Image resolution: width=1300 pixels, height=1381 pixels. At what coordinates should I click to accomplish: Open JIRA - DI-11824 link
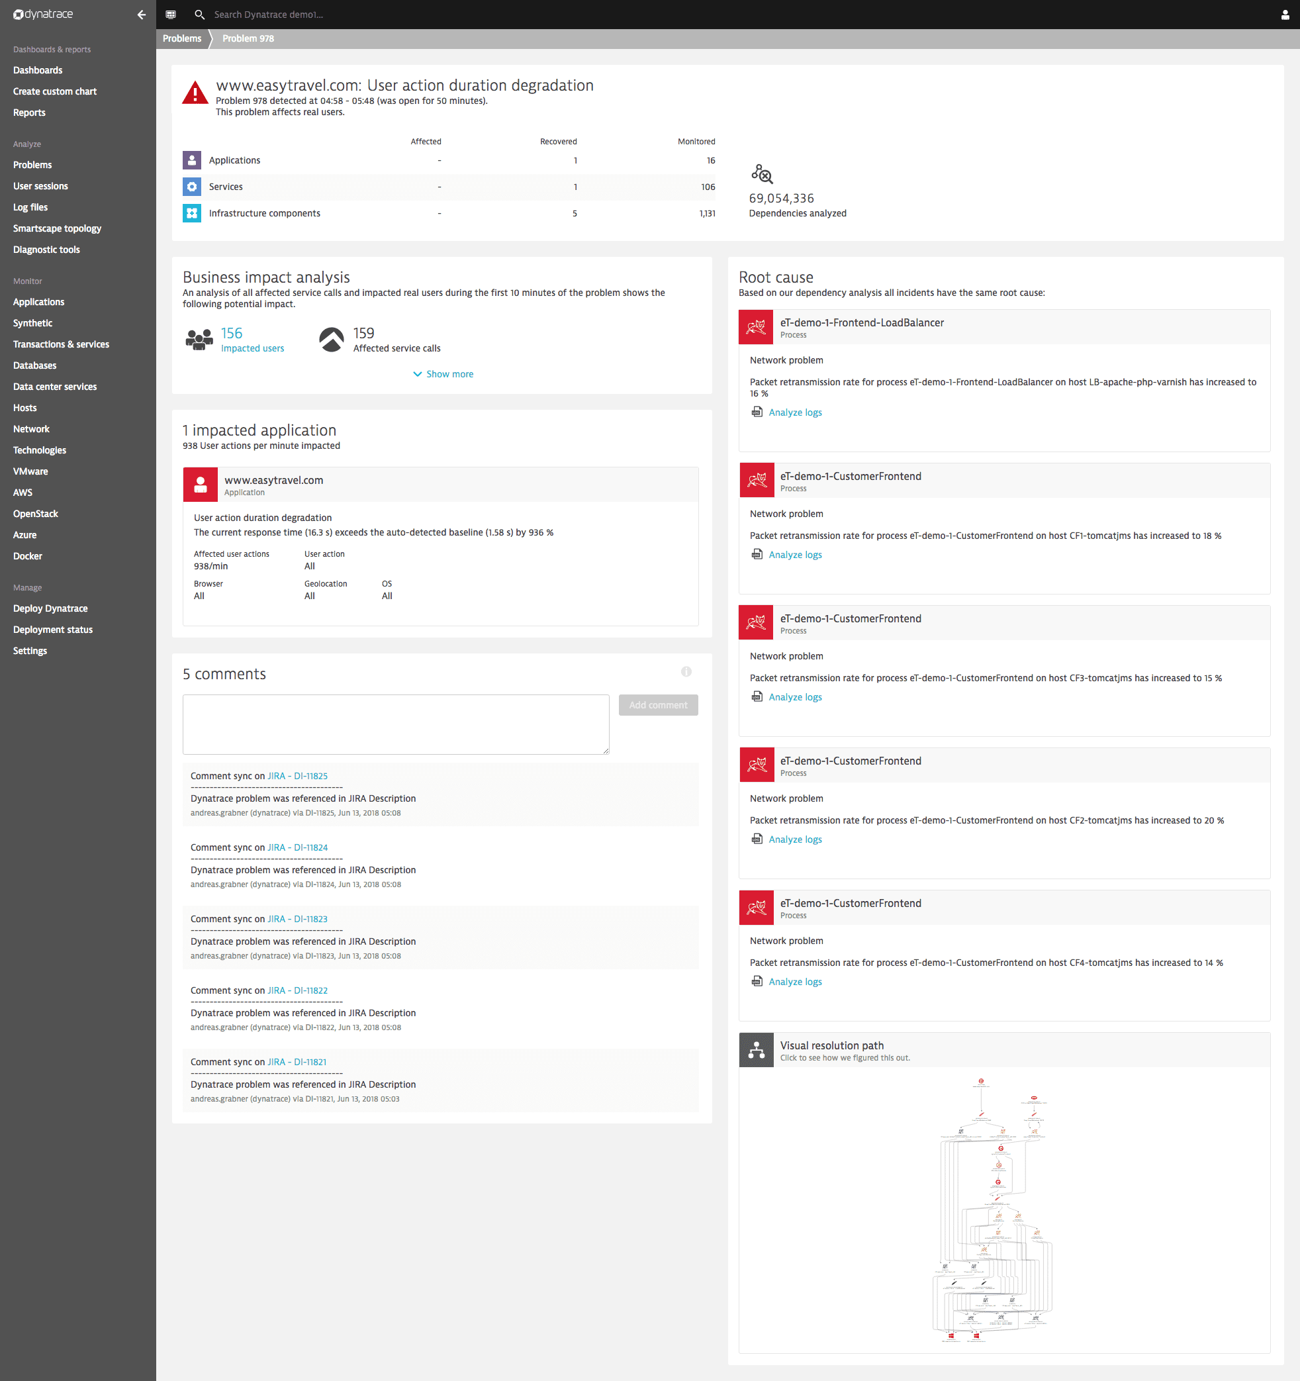297,847
